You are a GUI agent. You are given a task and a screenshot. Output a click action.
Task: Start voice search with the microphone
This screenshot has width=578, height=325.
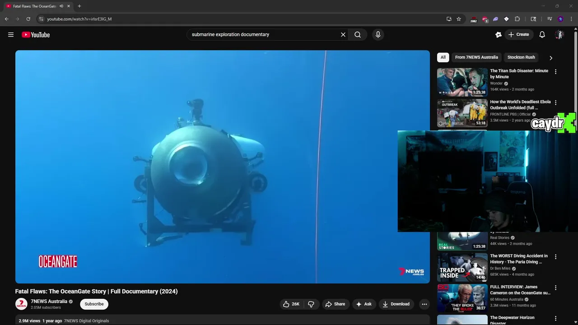tap(378, 35)
